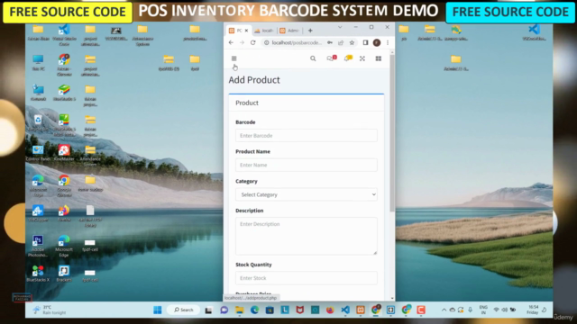Open the tab search chevron in title bar
Image resolution: width=577 pixels, height=324 pixels.
pos(340,27)
